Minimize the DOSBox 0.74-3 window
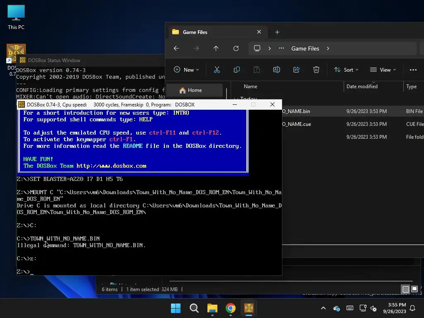424x318 pixels. click(x=235, y=104)
